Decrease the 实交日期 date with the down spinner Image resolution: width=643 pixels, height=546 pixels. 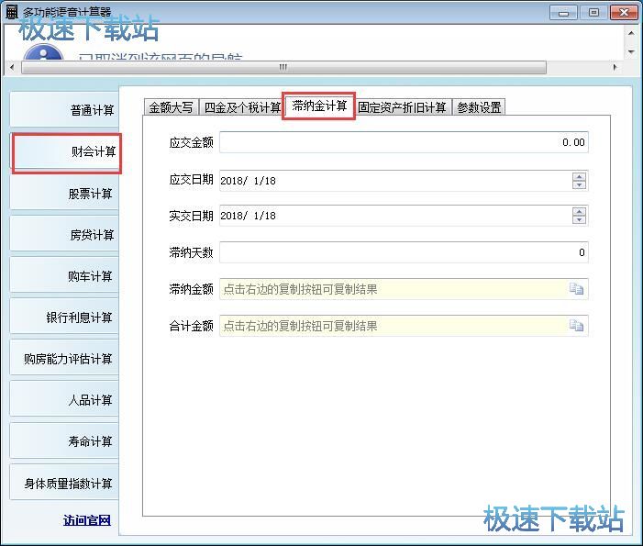[579, 220]
